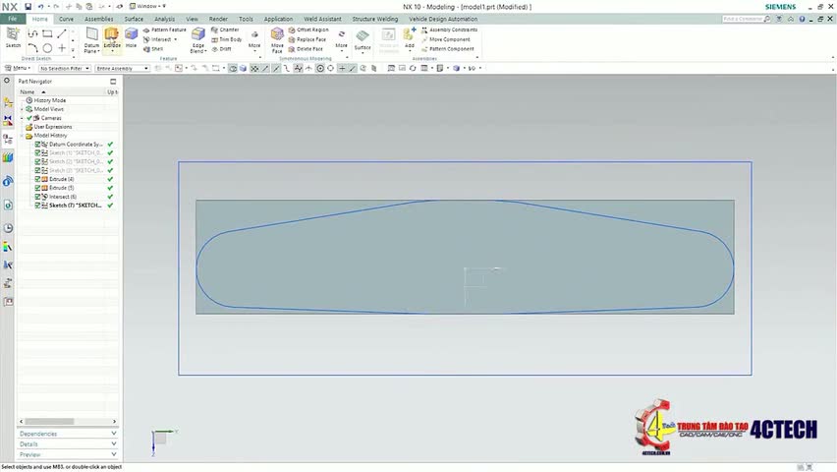Click the Move Component button

[x=446, y=39]
